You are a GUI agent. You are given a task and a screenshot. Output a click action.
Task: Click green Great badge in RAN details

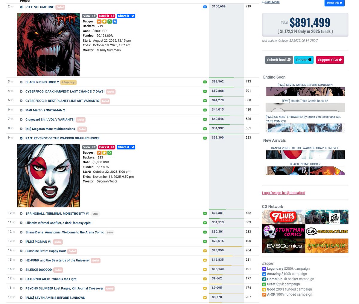pos(109,153)
